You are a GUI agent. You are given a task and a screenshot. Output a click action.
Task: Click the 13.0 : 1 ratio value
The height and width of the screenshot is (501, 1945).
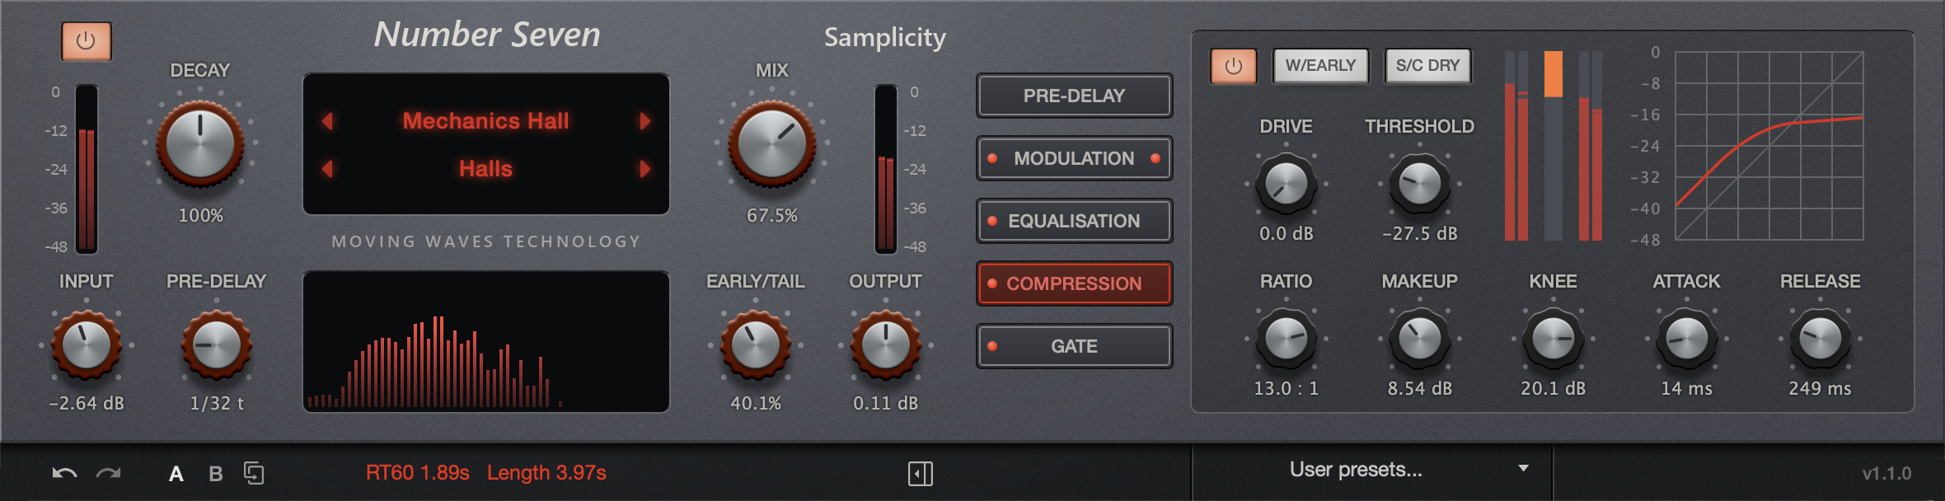[1286, 389]
